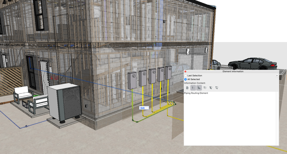The width and height of the screenshot is (287, 154).
Task: Click the last cube icon in Information Content row
Action: 217,88
